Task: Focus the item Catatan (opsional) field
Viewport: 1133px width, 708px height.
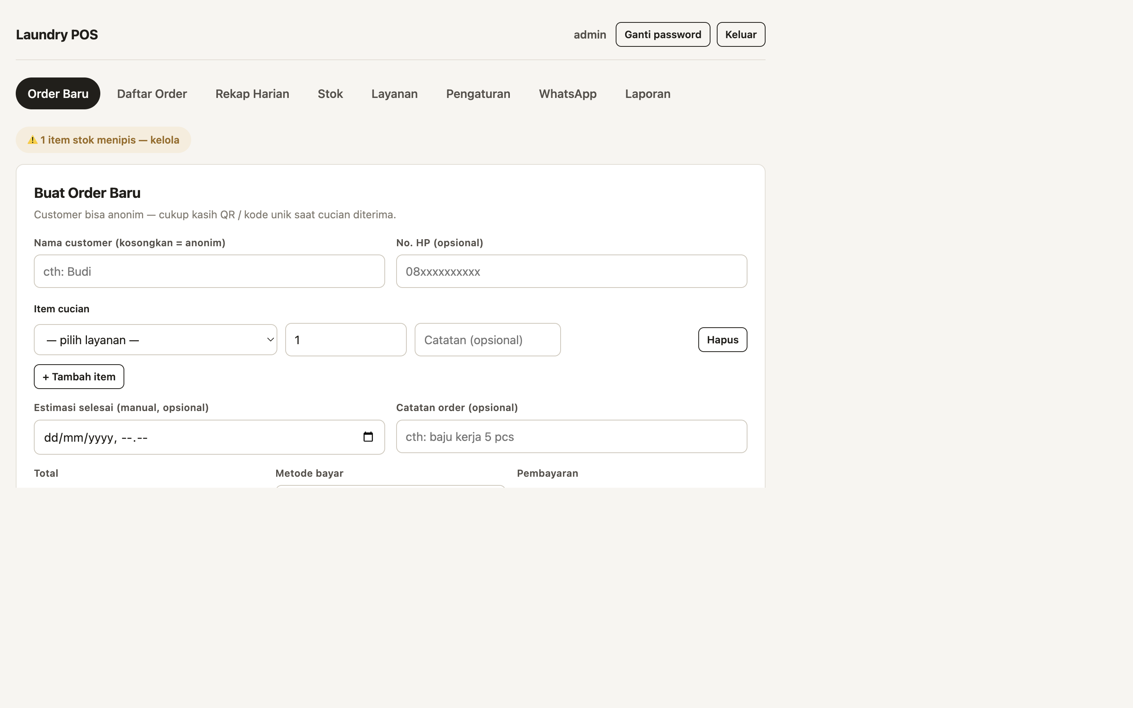Action: [x=487, y=339]
